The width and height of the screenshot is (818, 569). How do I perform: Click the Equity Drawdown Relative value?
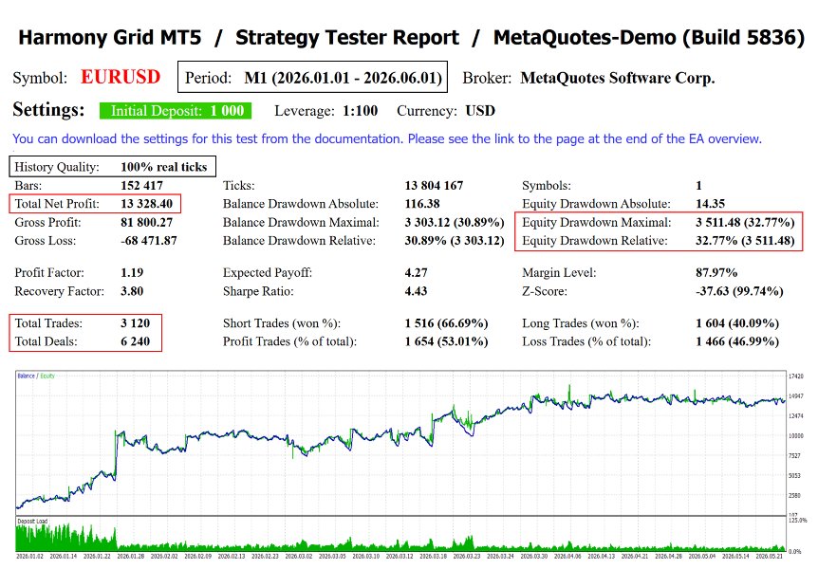(x=745, y=241)
